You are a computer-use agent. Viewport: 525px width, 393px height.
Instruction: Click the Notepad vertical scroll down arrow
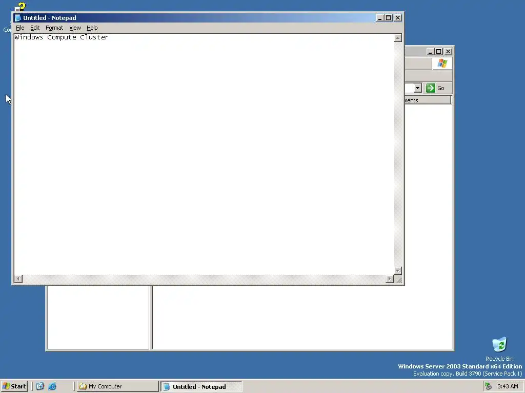tap(398, 270)
